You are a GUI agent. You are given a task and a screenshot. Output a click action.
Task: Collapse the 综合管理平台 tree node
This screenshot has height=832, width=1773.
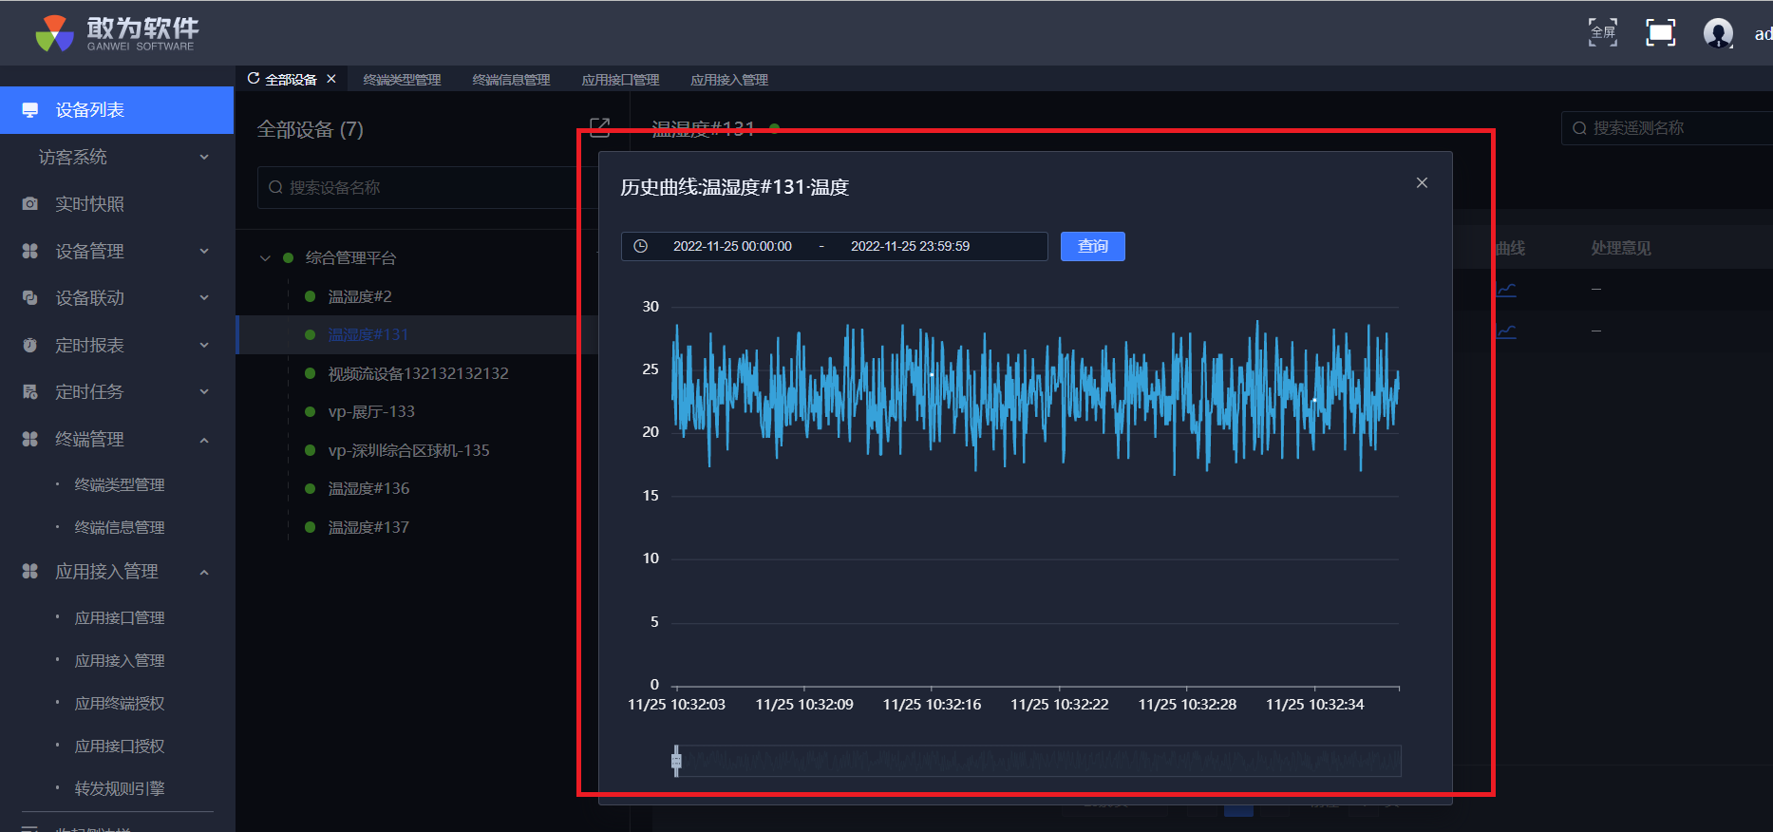click(x=265, y=258)
